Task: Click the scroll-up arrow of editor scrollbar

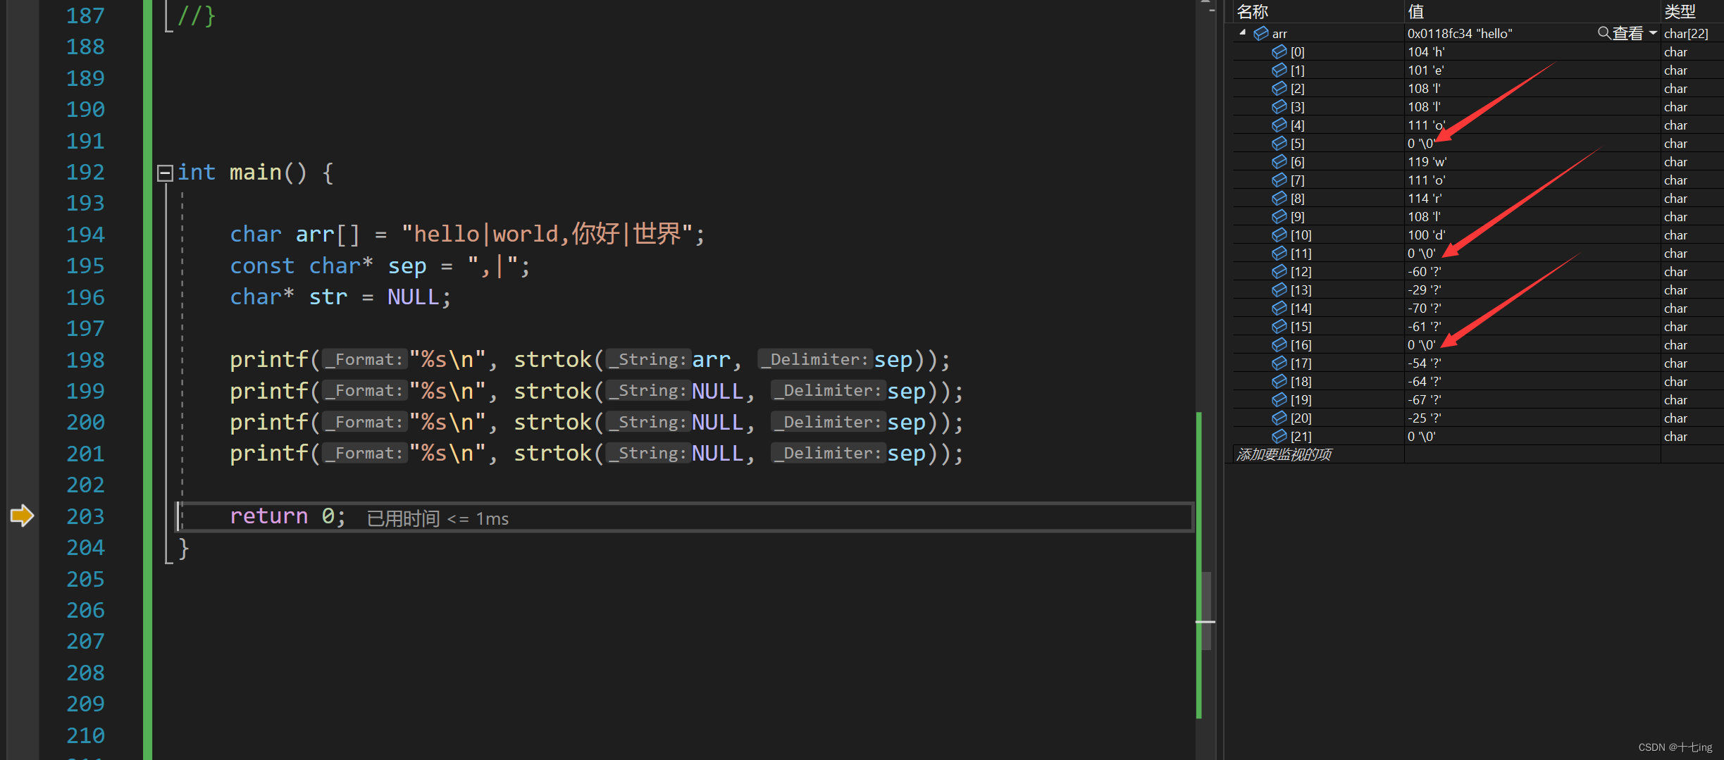Action: [1205, 3]
